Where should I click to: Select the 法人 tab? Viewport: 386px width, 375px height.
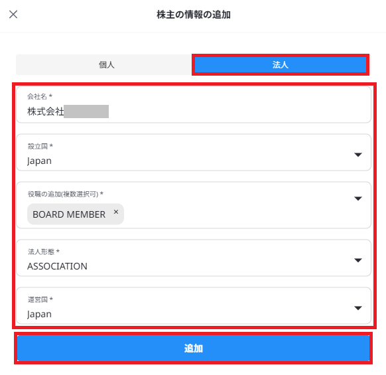(280, 65)
